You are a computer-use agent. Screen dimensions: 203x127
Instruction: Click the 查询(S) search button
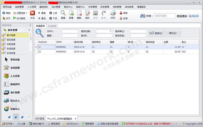tap(156, 33)
